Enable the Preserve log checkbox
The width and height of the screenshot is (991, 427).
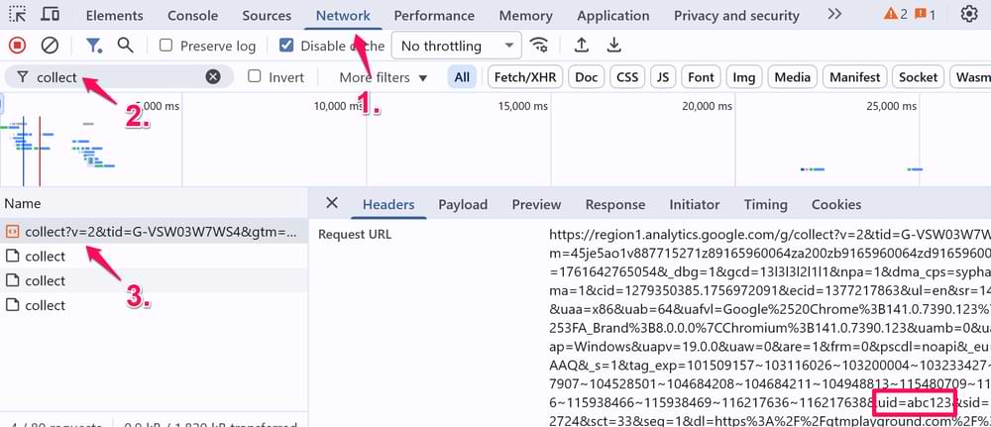(x=166, y=46)
